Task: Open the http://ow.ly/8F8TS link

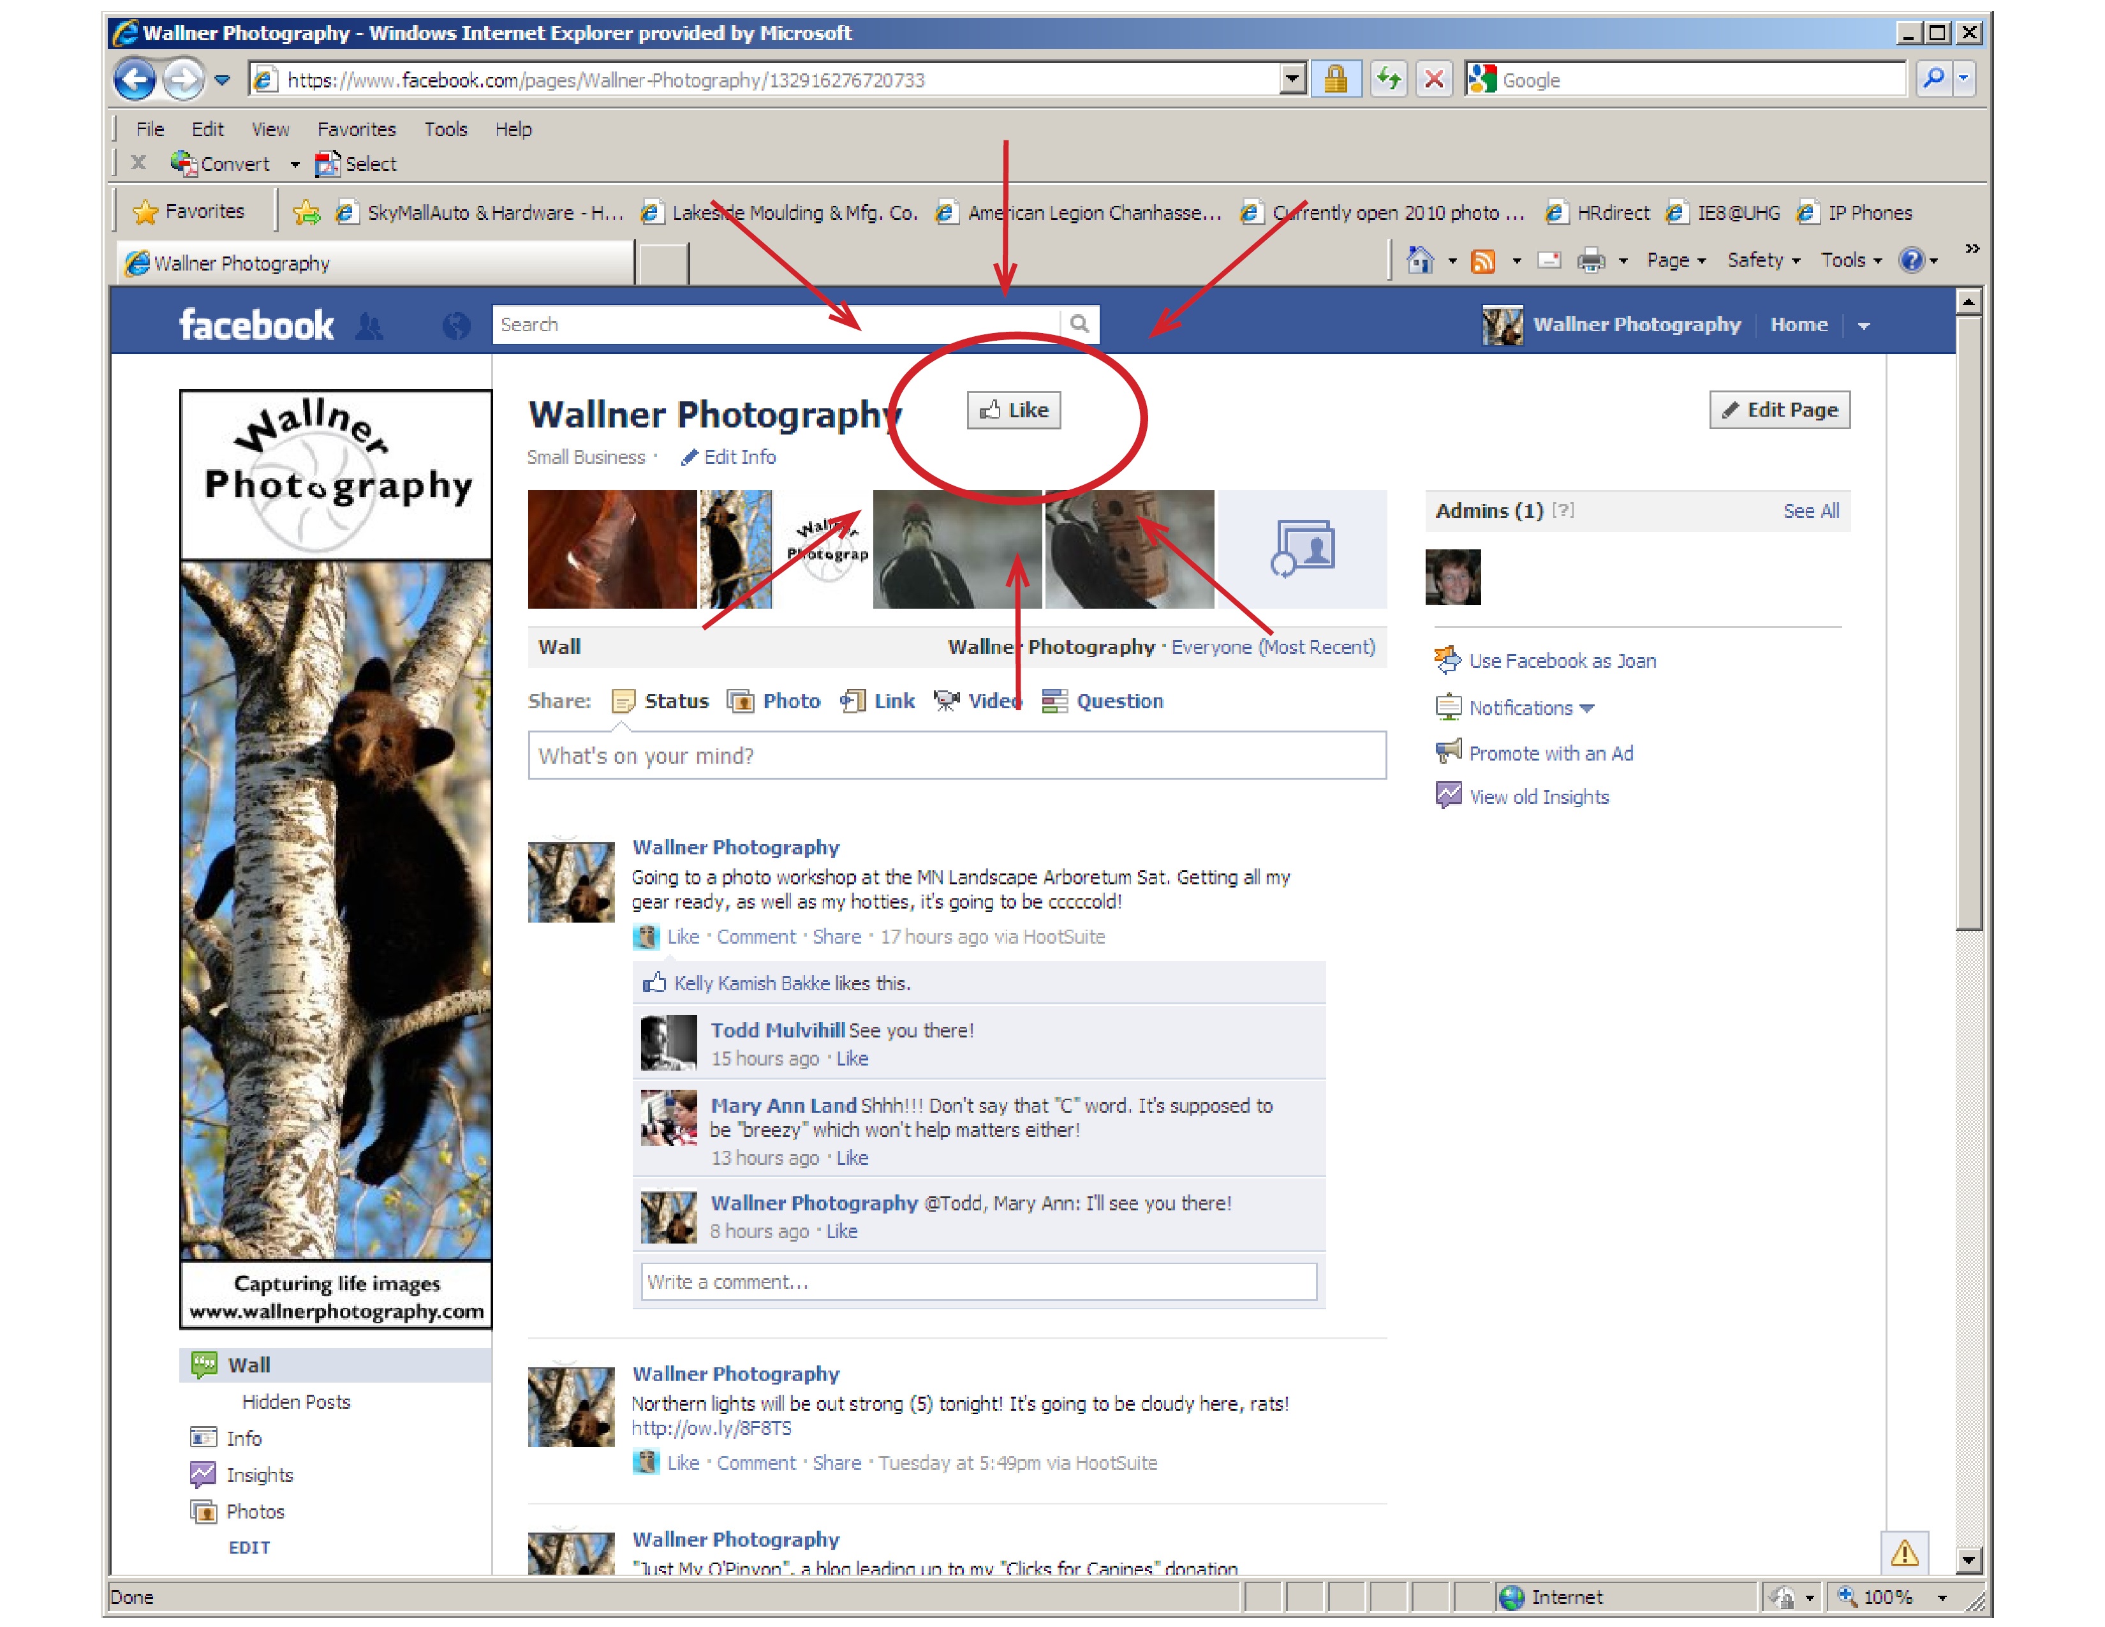Action: [711, 1429]
